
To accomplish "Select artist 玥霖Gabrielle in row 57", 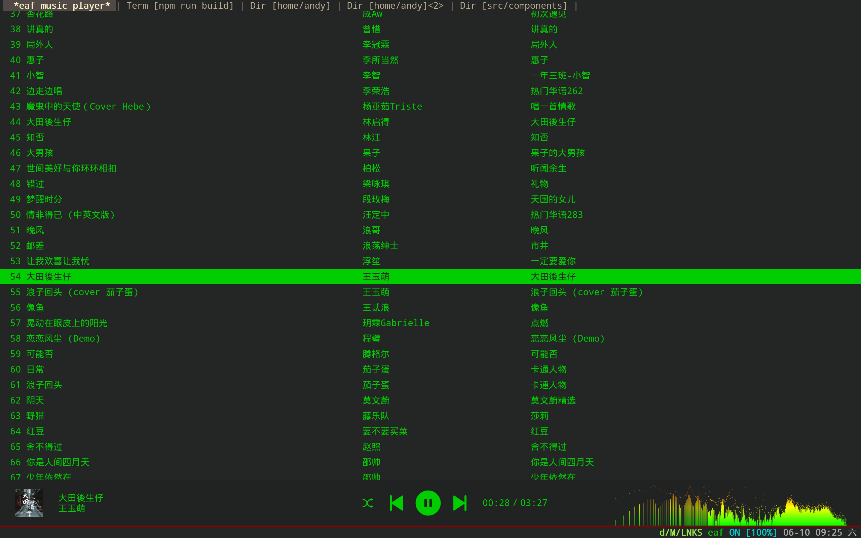I will tap(396, 323).
